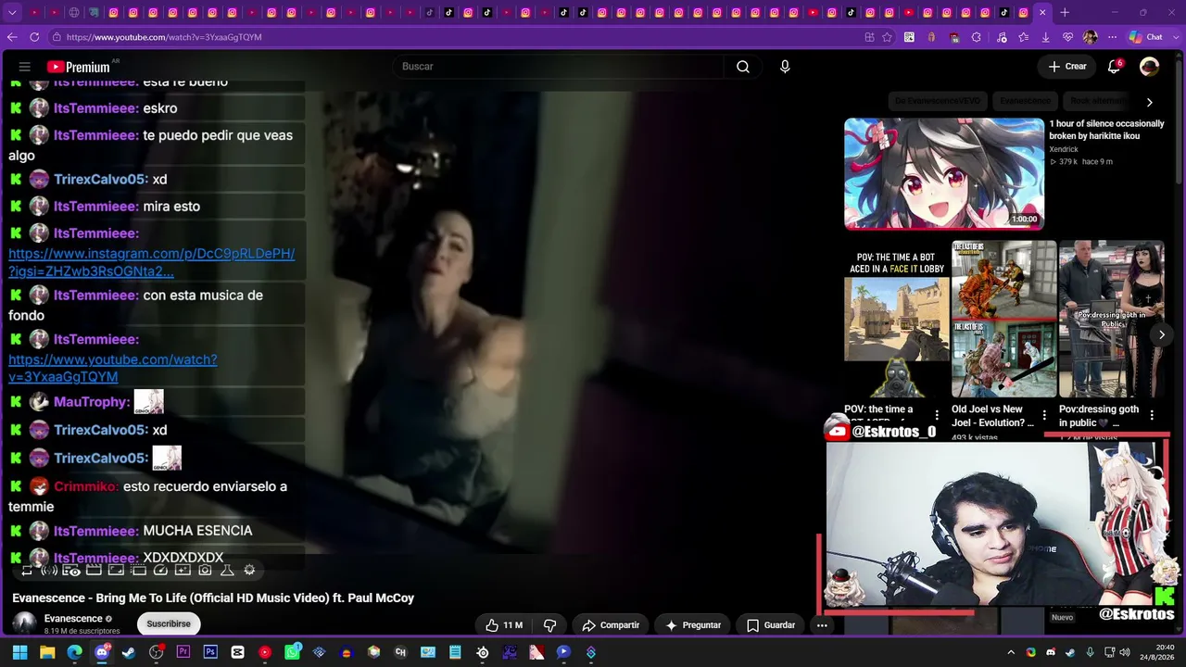Add this page to browser favorites
The height and width of the screenshot is (667, 1186).
click(888, 37)
